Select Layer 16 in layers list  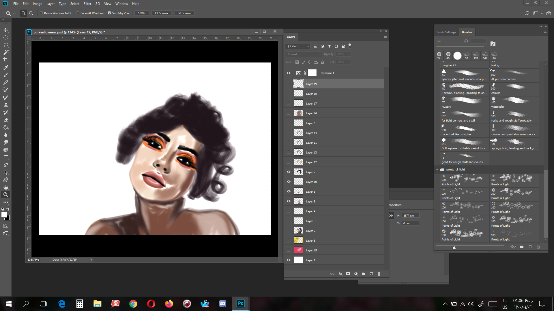click(338, 113)
